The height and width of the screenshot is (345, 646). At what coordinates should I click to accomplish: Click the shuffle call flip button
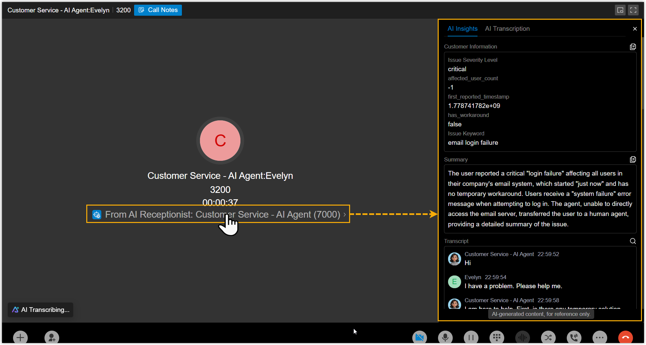[548, 338]
